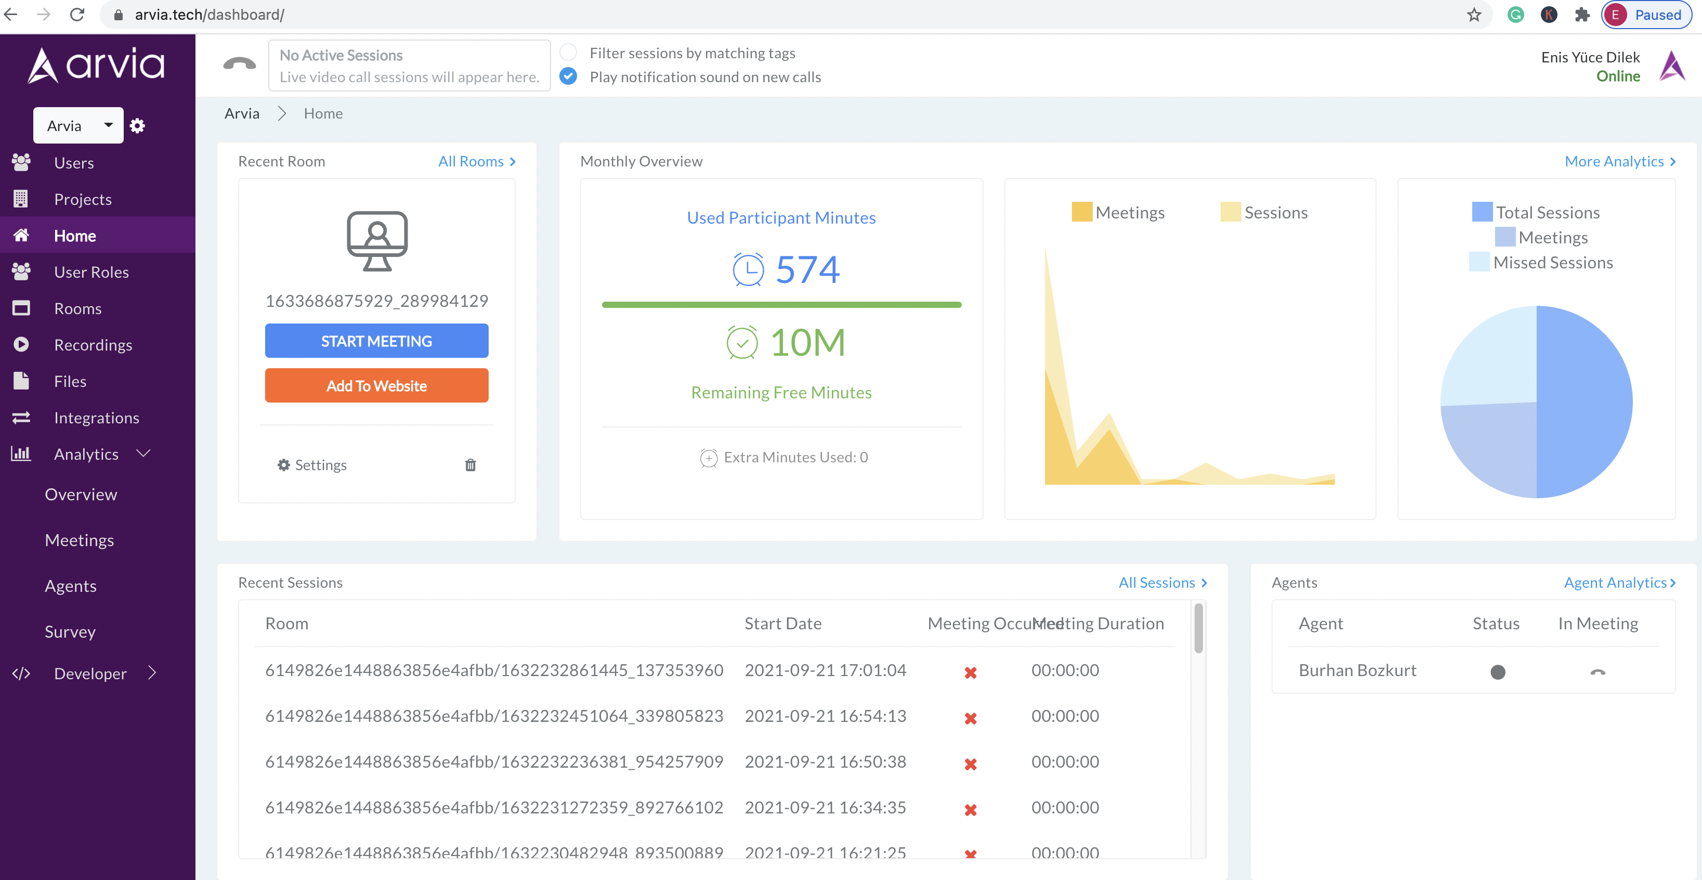1702x880 pixels.
Task: Delete the recent room with trash icon
Action: pyautogui.click(x=470, y=465)
